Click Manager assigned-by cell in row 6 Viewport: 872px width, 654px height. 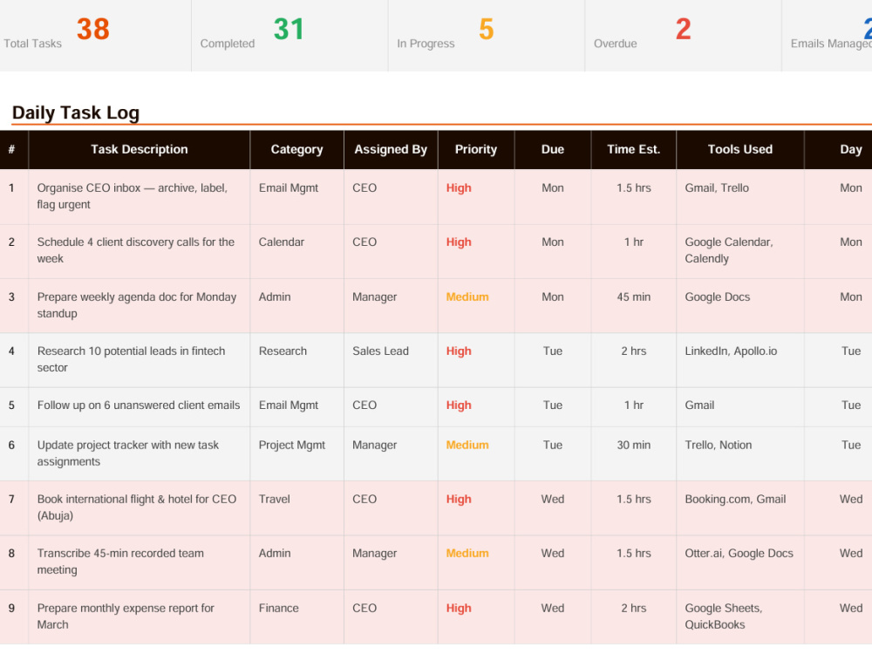coord(391,453)
